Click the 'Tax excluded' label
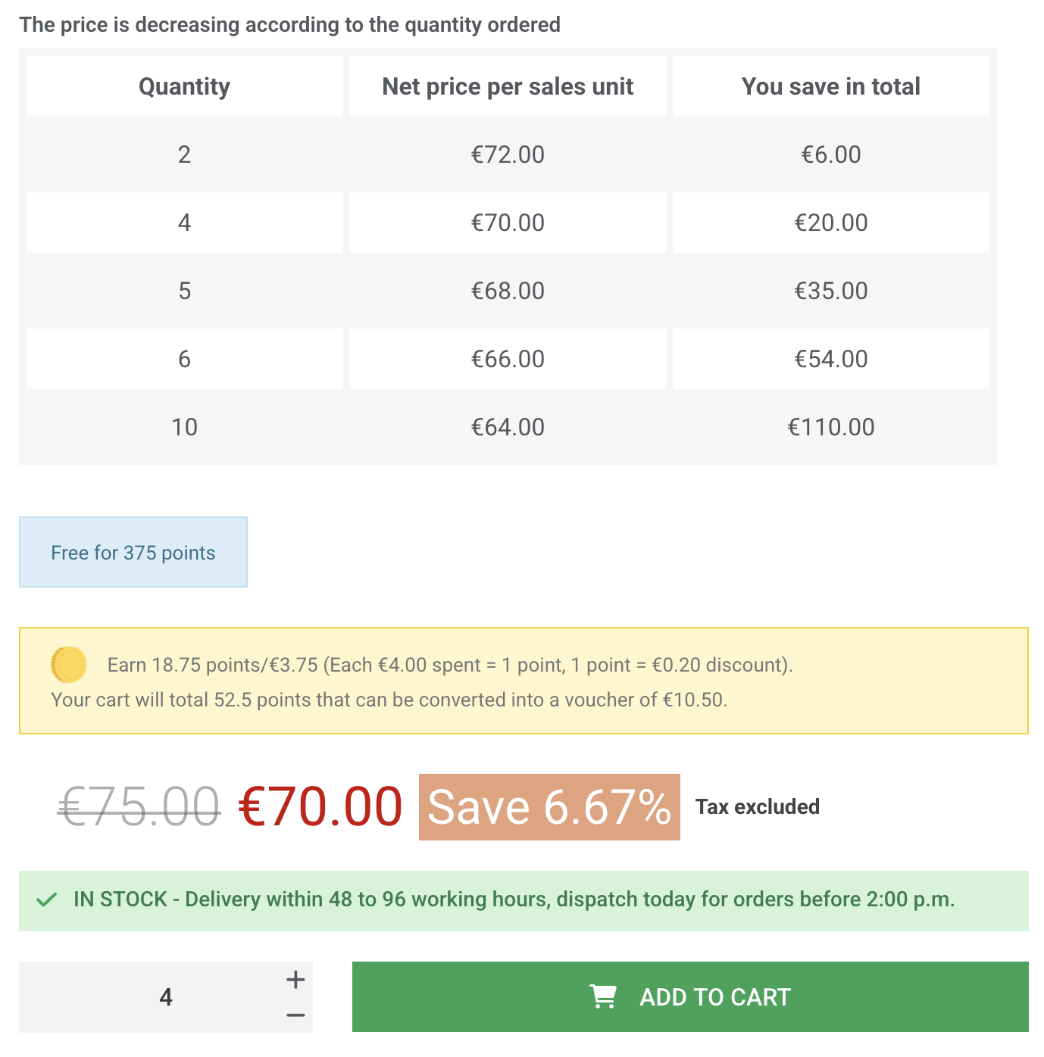This screenshot has width=1044, height=1057. 758,807
